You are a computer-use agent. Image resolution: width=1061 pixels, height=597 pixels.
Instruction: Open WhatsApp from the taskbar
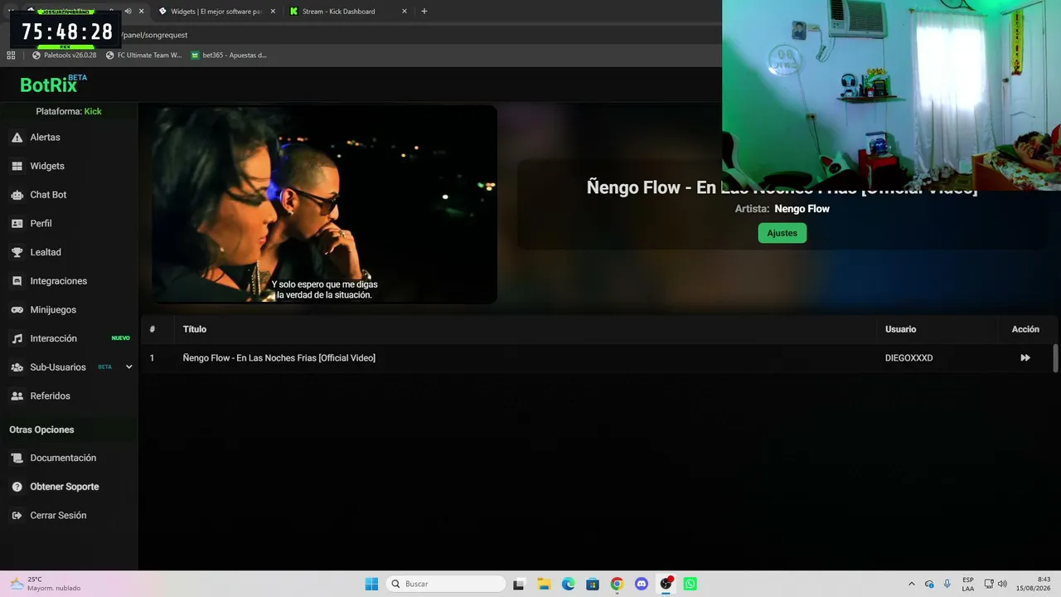coord(690,584)
